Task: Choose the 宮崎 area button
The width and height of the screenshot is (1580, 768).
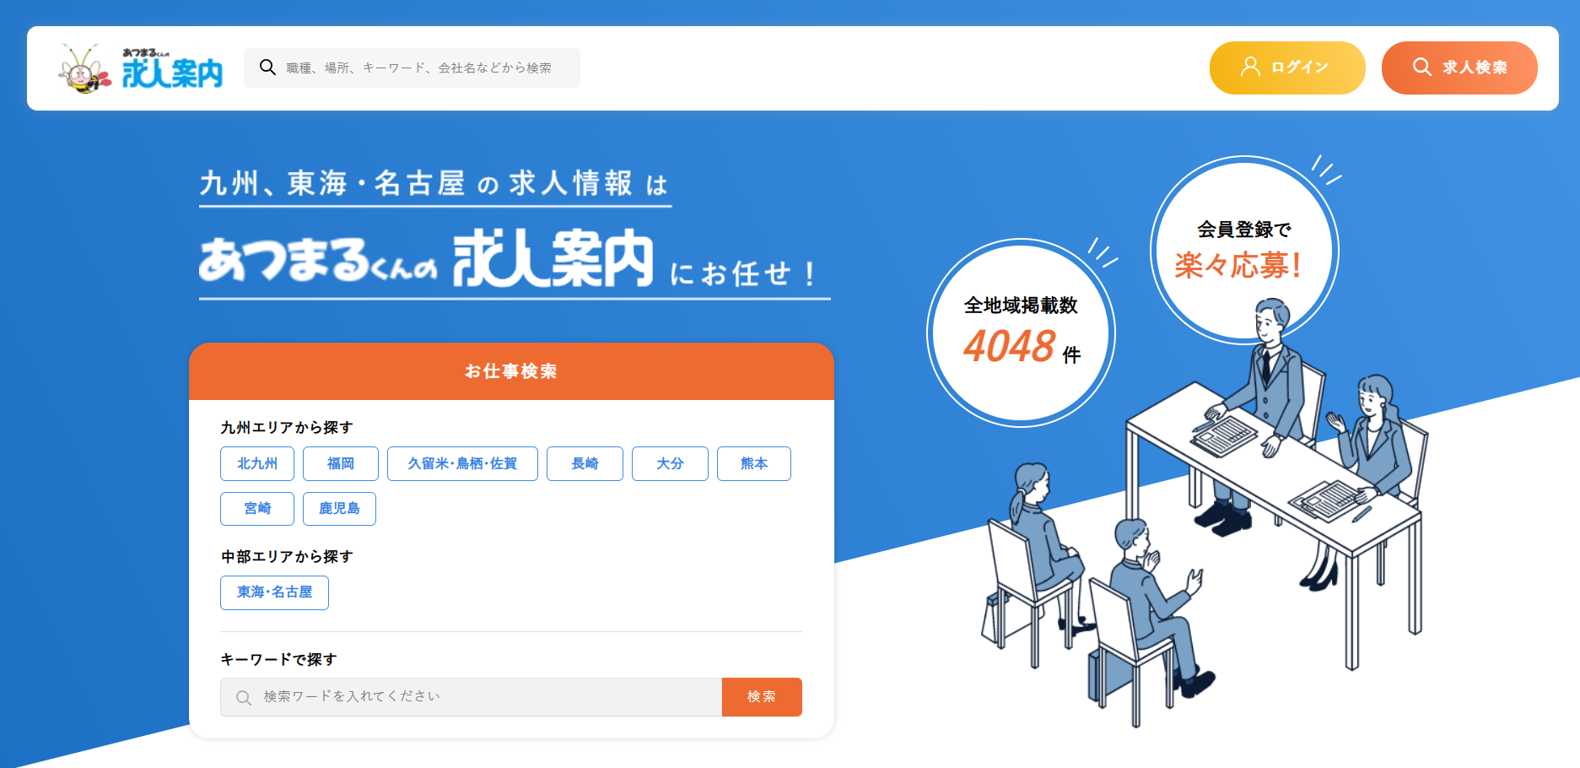Action: pyautogui.click(x=257, y=508)
